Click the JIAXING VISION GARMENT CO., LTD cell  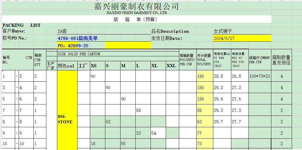pyautogui.click(x=137, y=13)
